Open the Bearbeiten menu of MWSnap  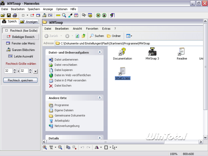(x=18, y=9)
